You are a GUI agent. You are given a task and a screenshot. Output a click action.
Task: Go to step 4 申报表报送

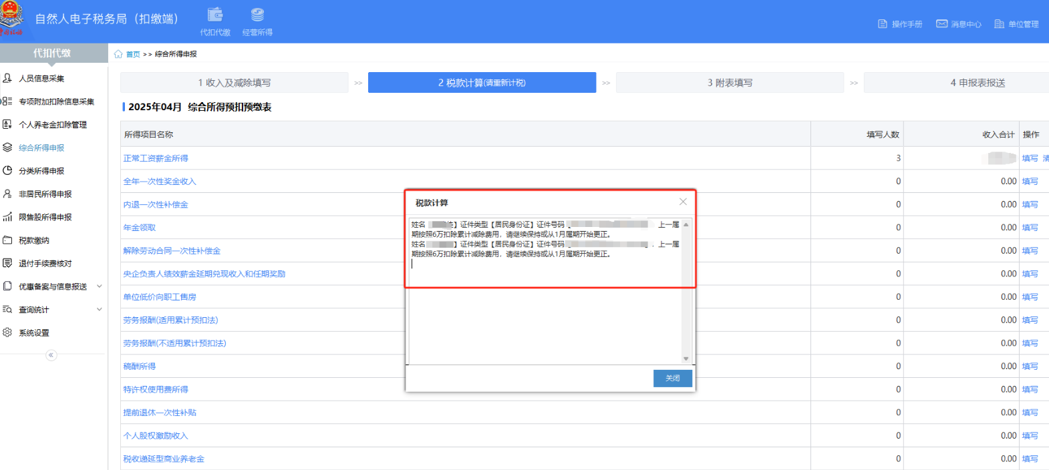pyautogui.click(x=977, y=83)
